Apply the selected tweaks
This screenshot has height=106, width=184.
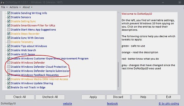93,97
